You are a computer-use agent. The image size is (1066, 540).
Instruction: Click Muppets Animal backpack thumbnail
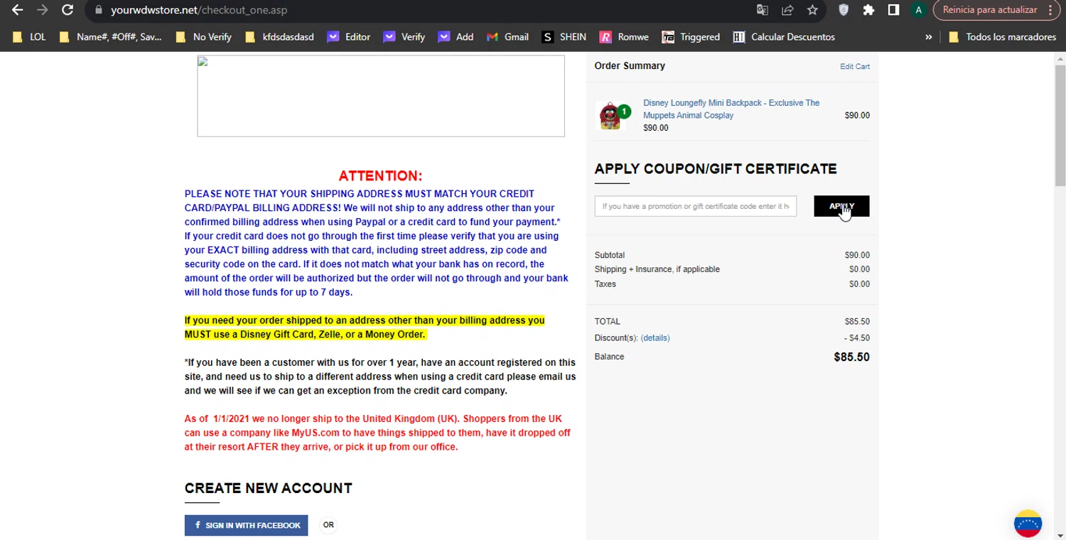(610, 115)
